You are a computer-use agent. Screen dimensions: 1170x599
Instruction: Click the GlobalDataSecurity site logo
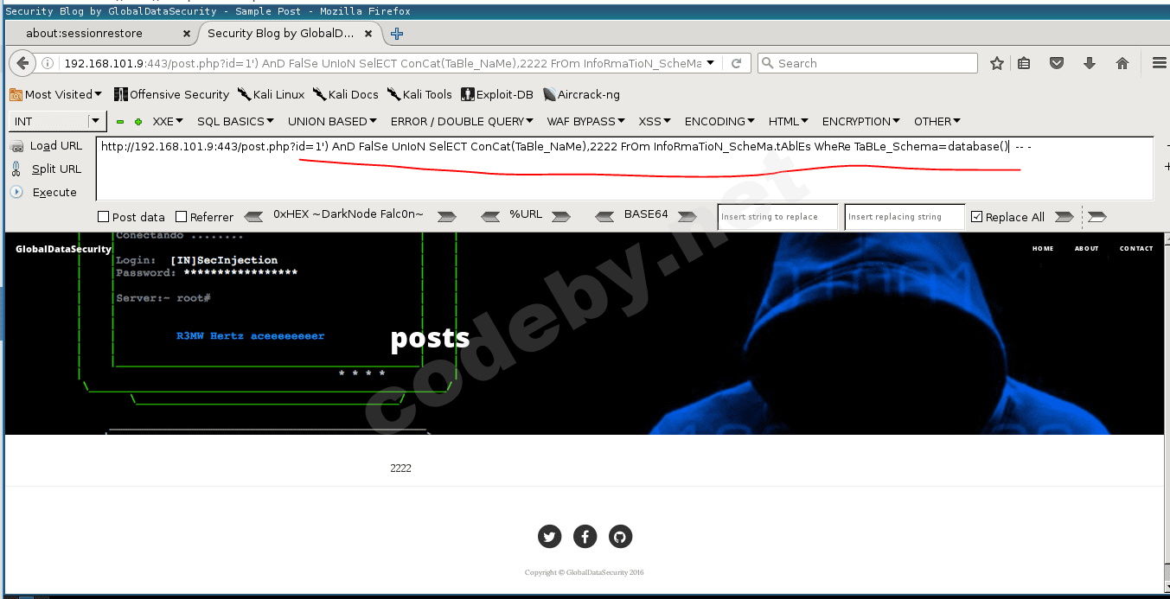(x=63, y=249)
